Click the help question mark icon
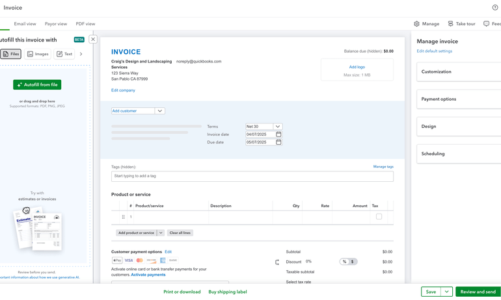This screenshot has height=300, width=501. [x=495, y=8]
